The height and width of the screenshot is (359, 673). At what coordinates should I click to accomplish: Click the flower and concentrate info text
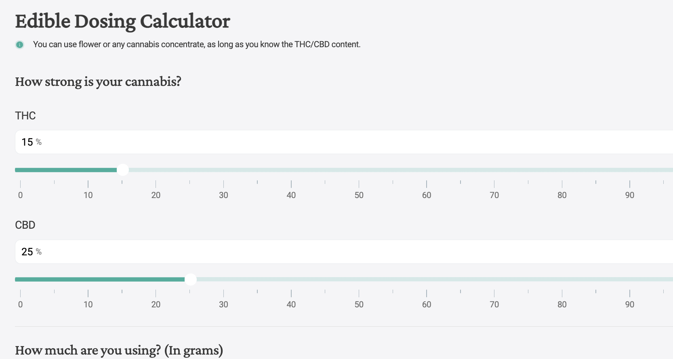197,44
